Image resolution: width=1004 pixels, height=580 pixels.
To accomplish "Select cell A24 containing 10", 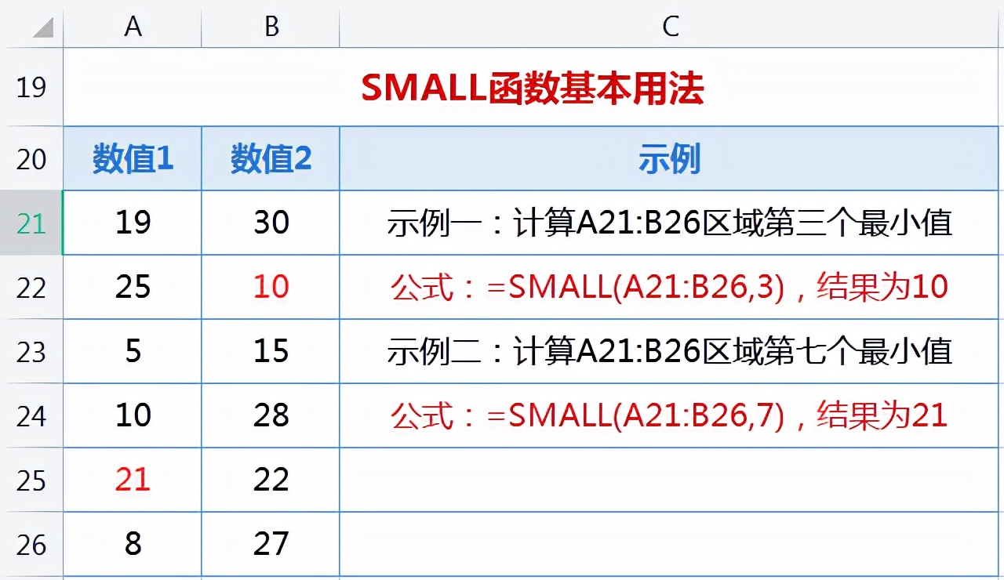I will coord(133,415).
